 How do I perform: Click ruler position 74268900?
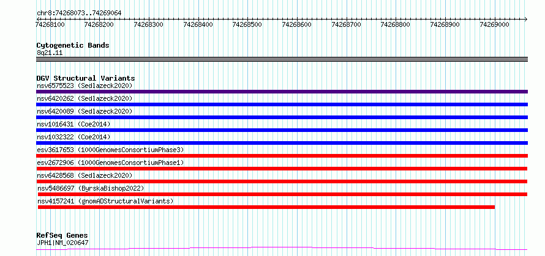(x=445, y=24)
